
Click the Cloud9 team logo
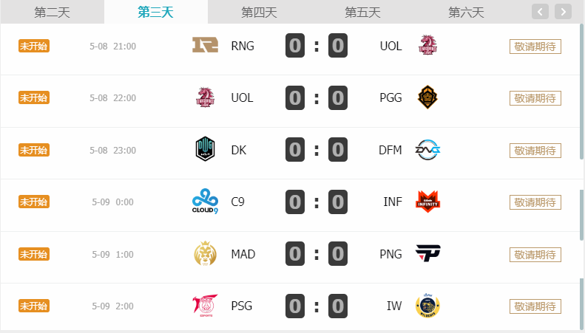(x=205, y=202)
